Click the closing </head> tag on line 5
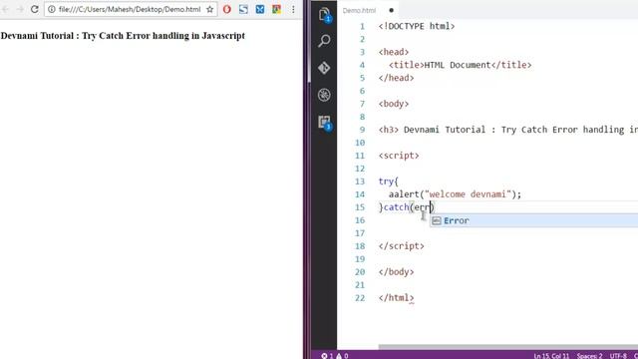Screen dimensions: 638x359 (396, 78)
